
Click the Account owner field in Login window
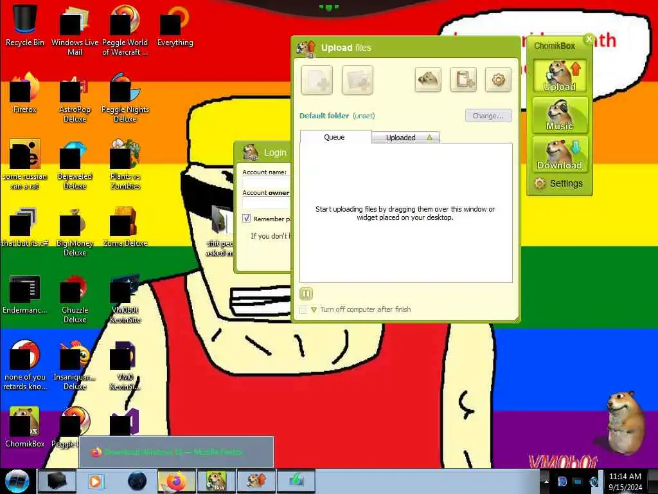(266, 203)
